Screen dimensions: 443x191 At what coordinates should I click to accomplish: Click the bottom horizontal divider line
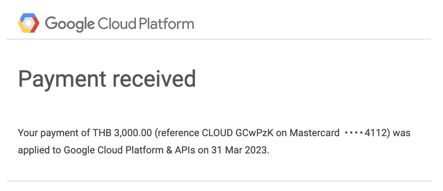pyautogui.click(x=219, y=181)
